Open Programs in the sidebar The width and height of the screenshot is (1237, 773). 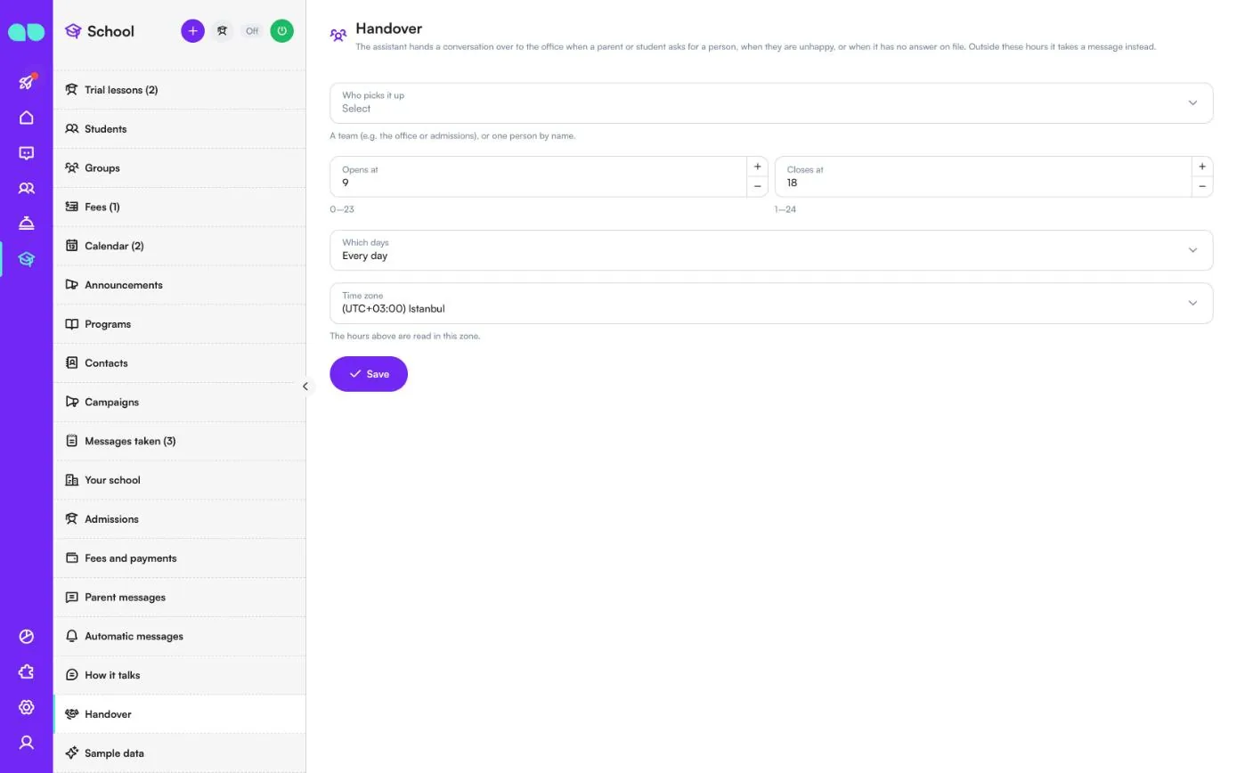[180, 324]
